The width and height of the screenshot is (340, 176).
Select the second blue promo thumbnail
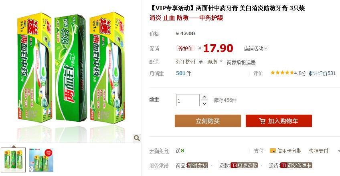(41, 160)
